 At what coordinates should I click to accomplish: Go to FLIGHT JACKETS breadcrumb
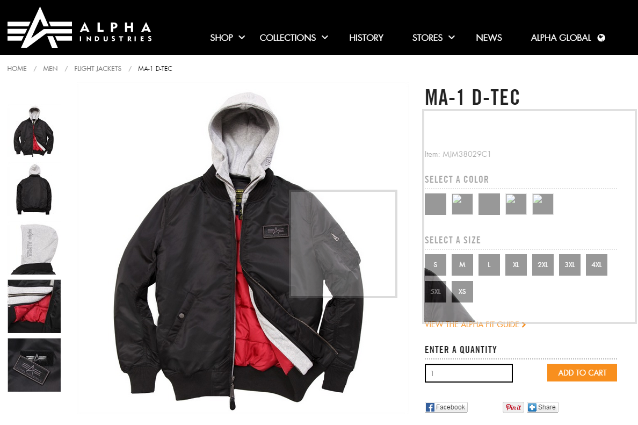(x=98, y=68)
